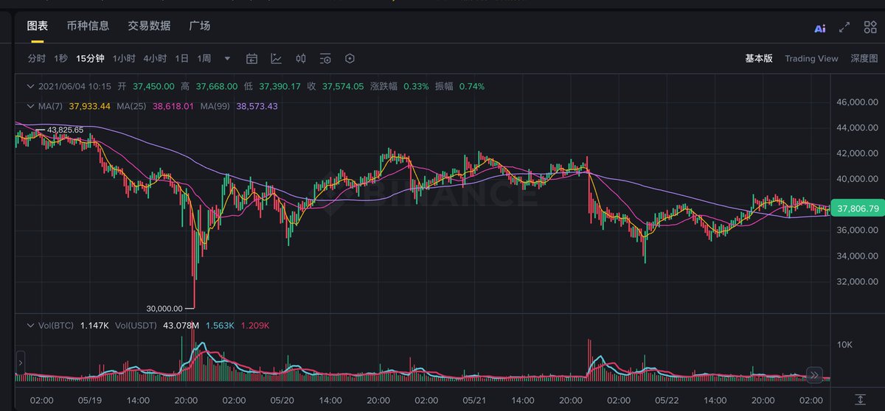Click the MA(99) value 38,573.43

coord(257,106)
